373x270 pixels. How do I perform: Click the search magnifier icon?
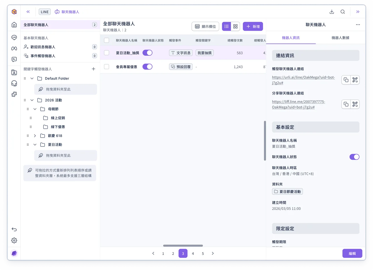click(343, 12)
